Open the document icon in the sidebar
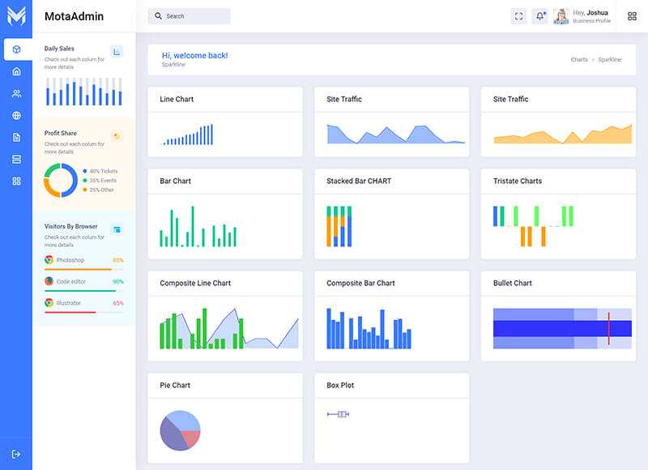 click(16, 137)
